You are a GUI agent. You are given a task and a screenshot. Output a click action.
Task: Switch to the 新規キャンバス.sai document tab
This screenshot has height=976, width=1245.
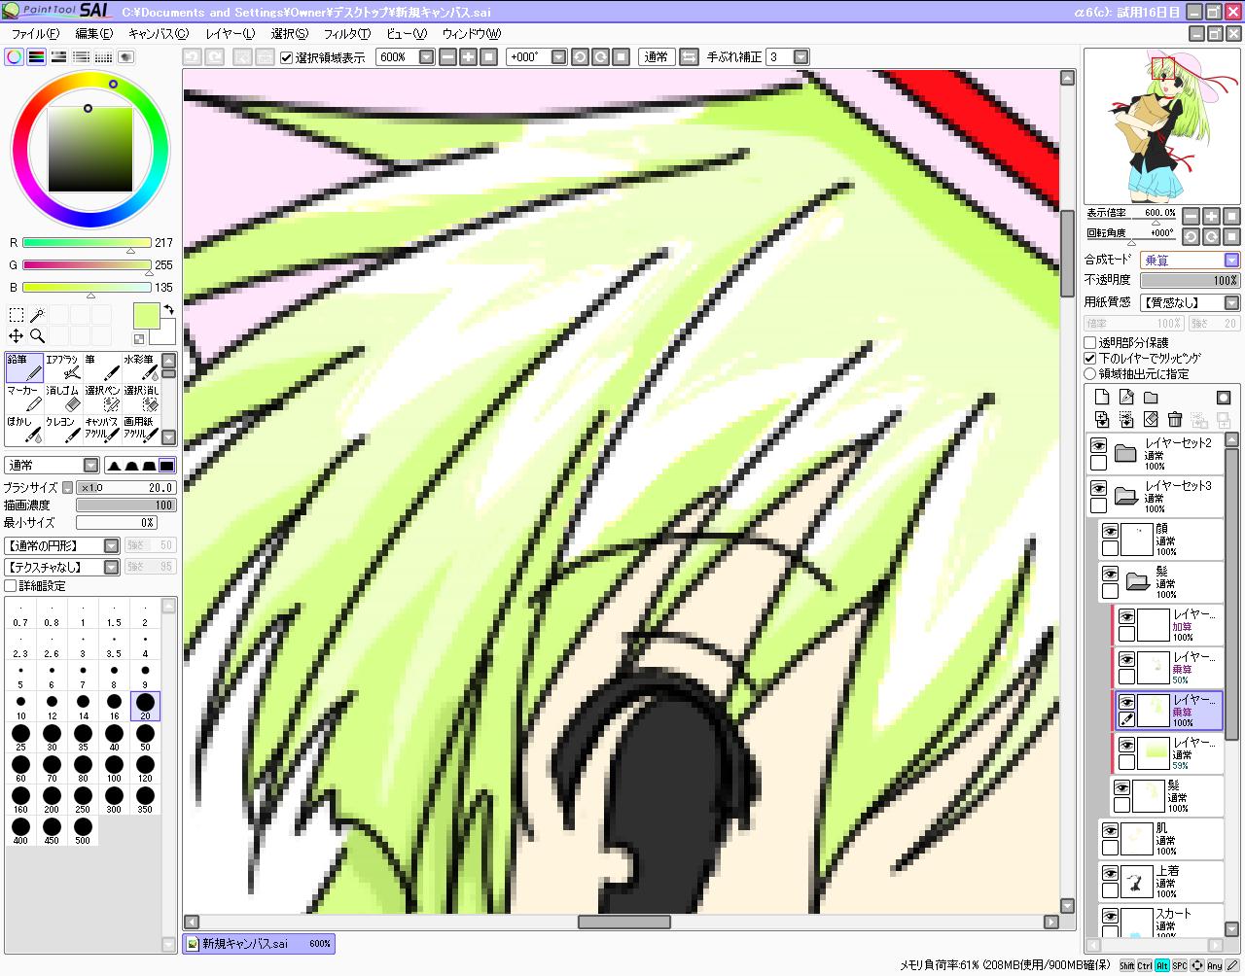259,943
